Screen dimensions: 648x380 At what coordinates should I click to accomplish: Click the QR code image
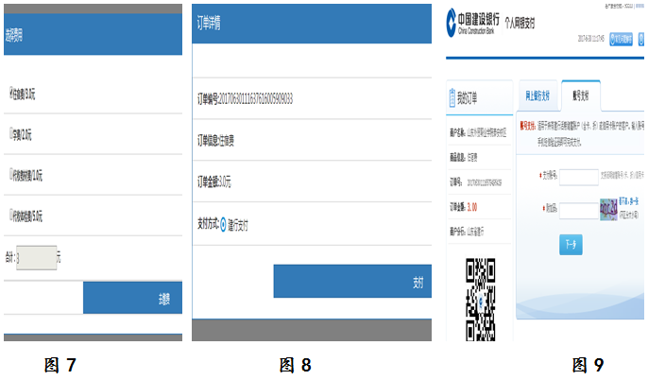coord(481,296)
